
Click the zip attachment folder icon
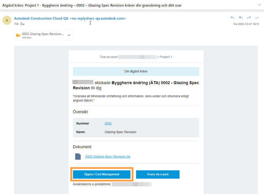[18, 35]
